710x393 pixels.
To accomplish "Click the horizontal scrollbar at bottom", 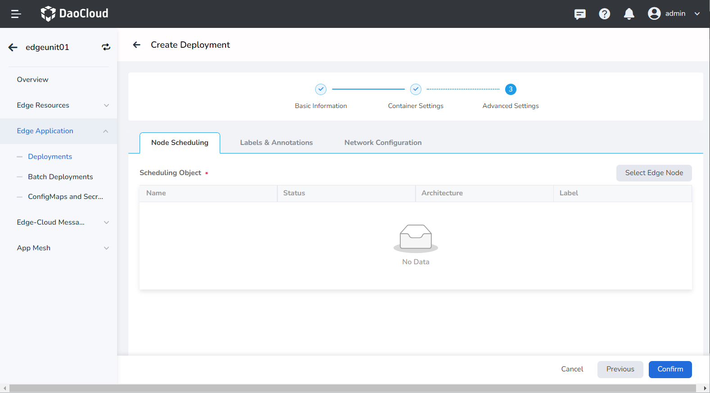I will [x=353, y=388].
